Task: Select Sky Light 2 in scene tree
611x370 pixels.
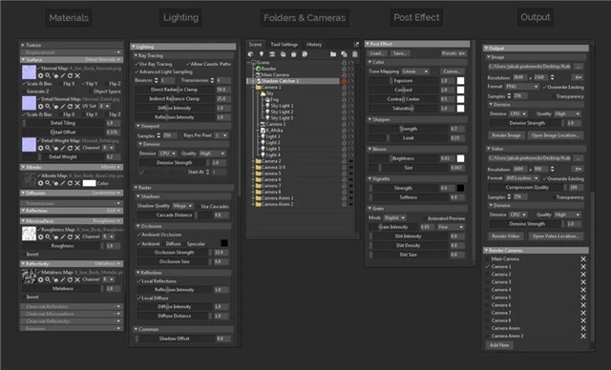Action: tap(283, 112)
